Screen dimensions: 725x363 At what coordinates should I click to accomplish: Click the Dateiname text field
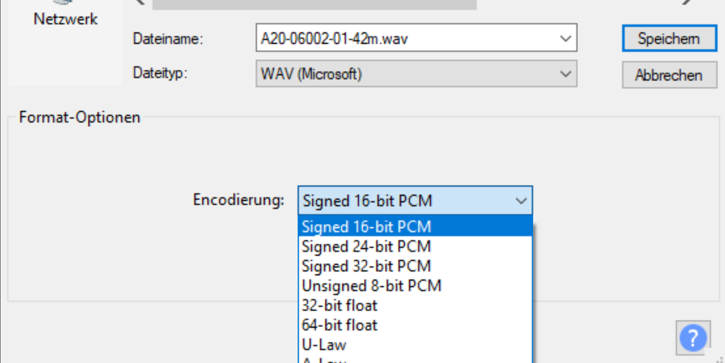pyautogui.click(x=407, y=39)
